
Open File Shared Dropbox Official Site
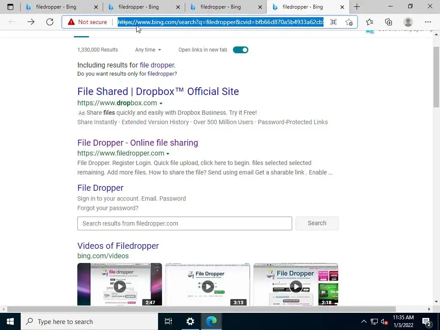coord(158,92)
